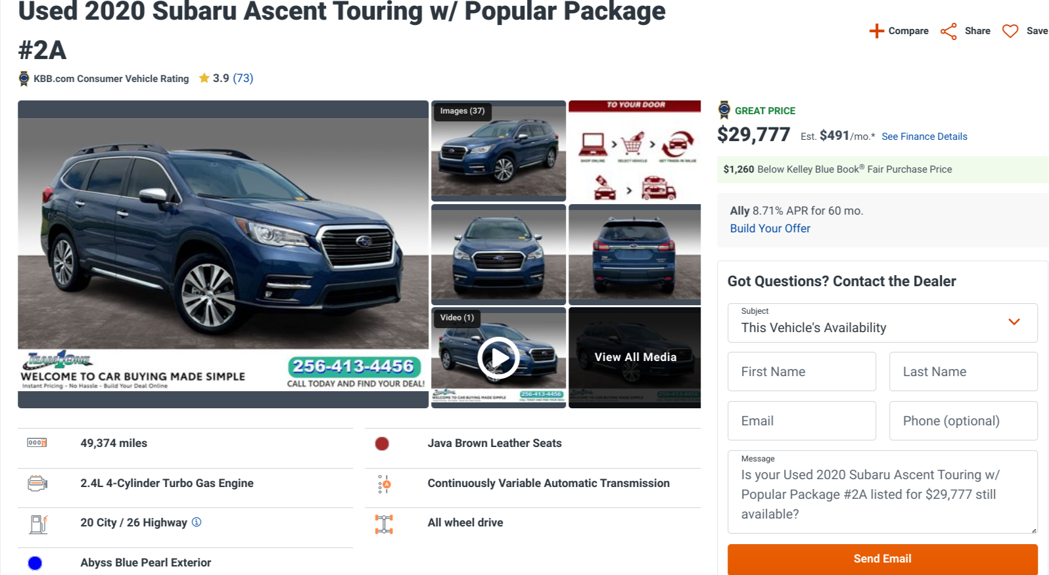Click the star rating icon
Viewport: 1049px width, 575px height.
pos(204,78)
